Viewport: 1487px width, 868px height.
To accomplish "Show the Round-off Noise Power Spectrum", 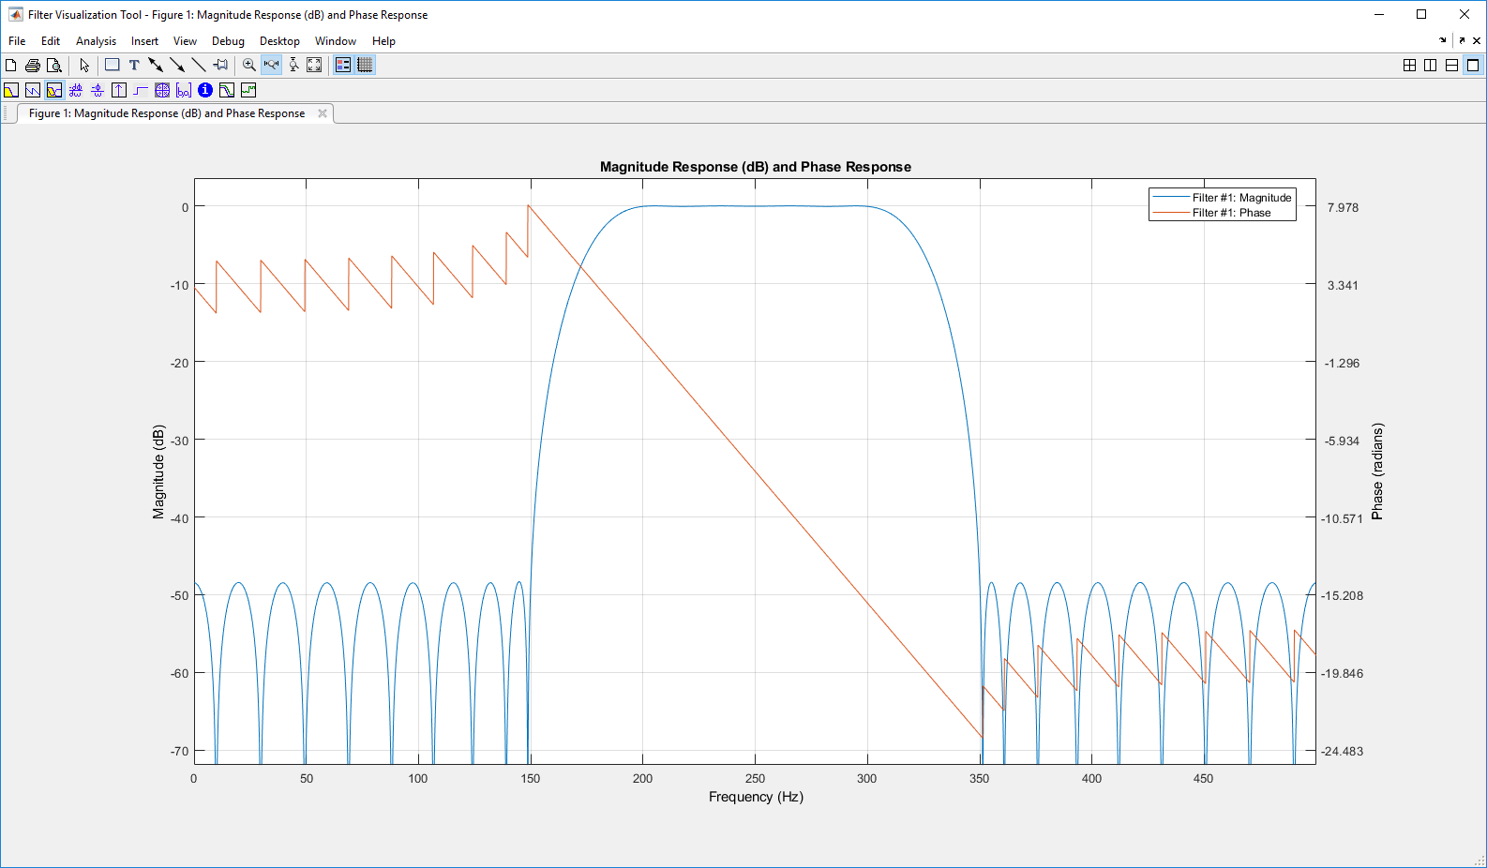I will (248, 90).
